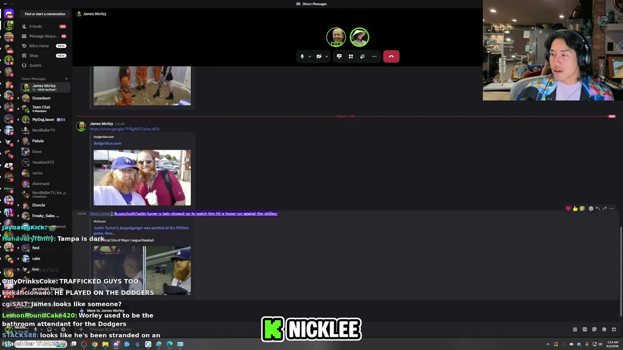Reply to the hovered message
Image resolution: width=623 pixels, height=350 pixels.
click(x=598, y=209)
